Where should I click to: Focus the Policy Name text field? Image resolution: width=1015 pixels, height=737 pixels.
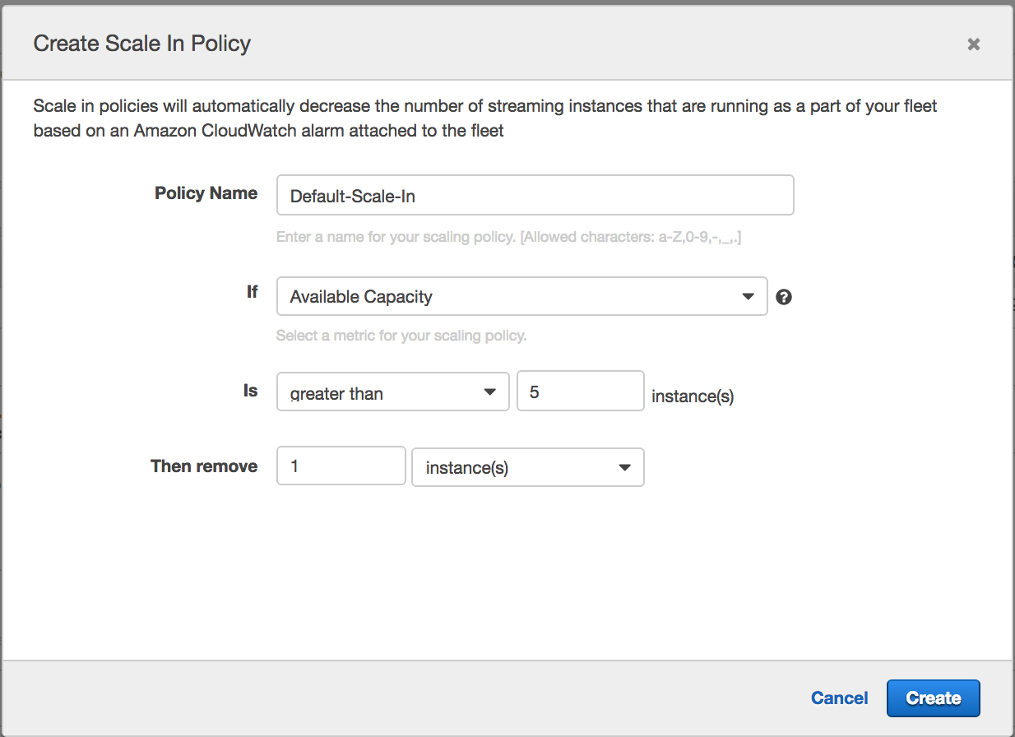tap(535, 196)
